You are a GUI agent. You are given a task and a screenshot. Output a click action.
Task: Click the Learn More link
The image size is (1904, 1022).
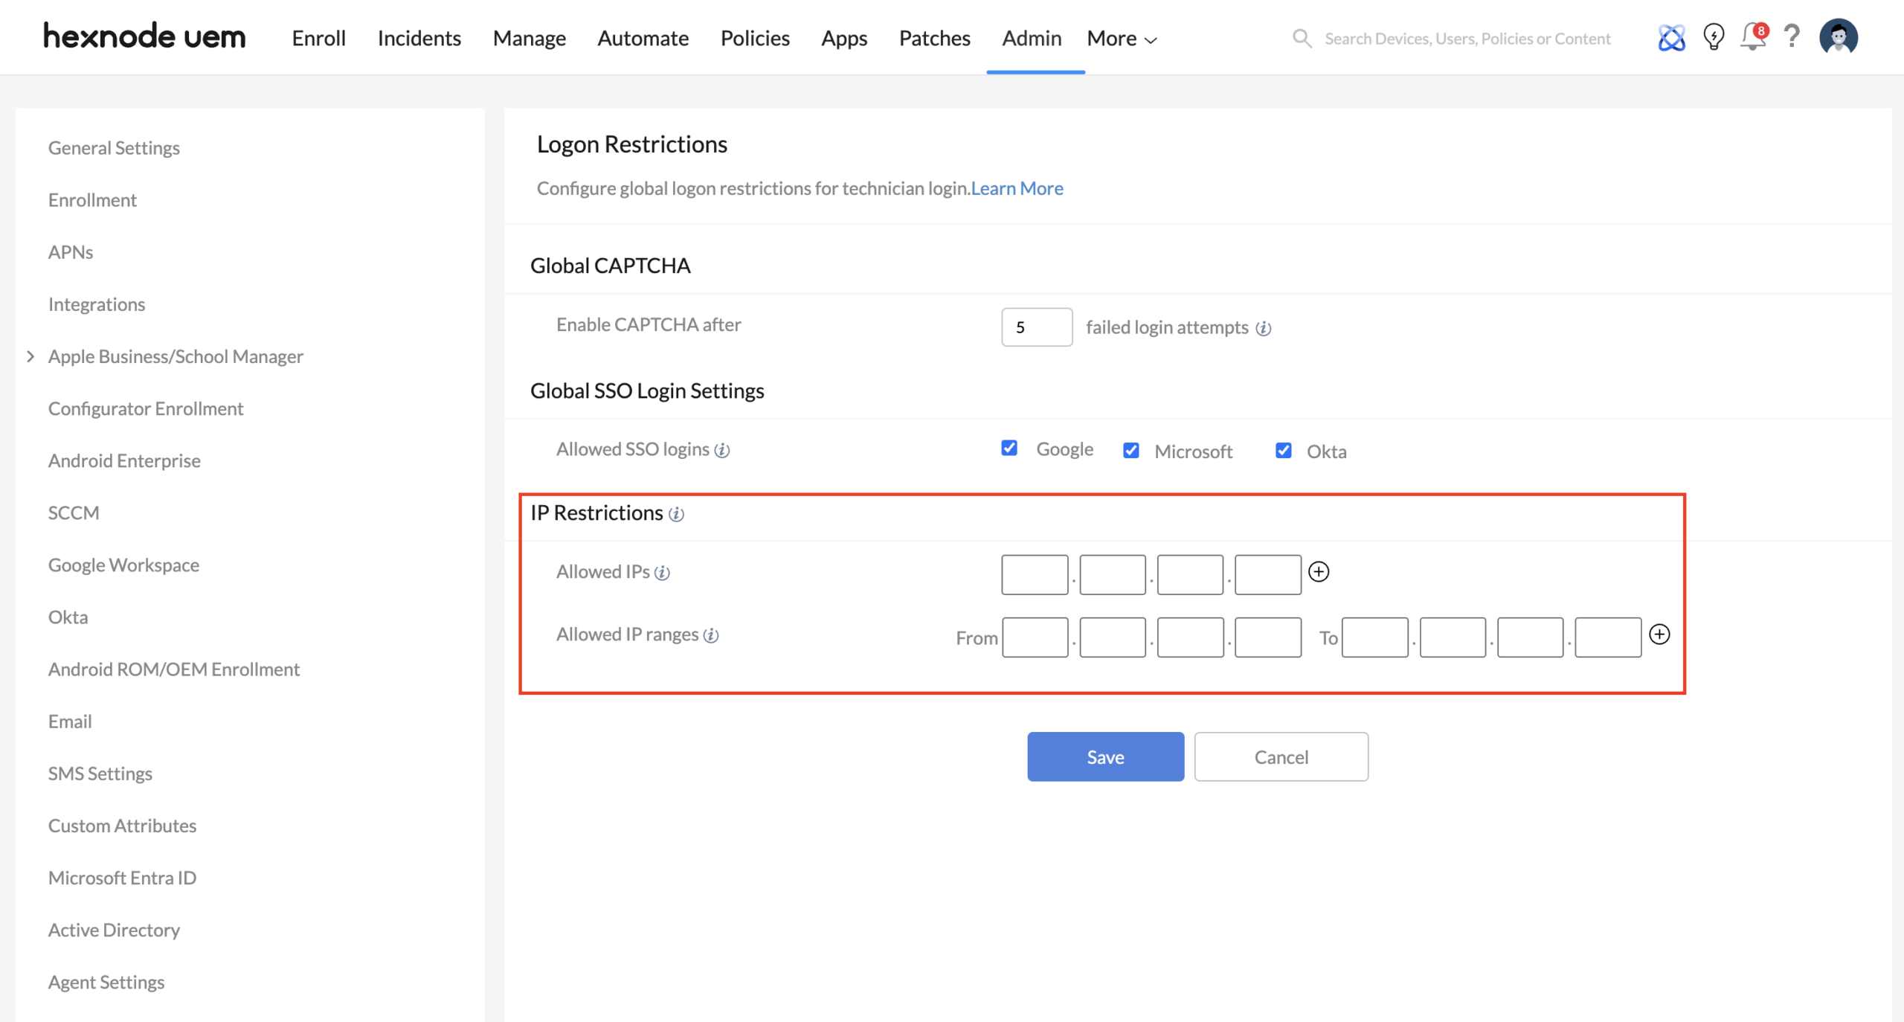point(1016,188)
